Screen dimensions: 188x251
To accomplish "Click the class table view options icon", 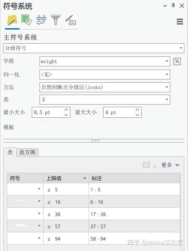I will (146, 165).
